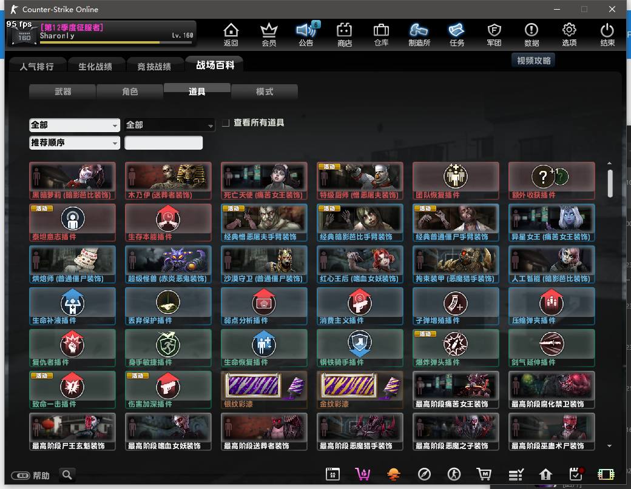Open the 超级怪兽 (赤炎恶鬼装饰) item
631x489 pixels.
pyautogui.click(x=168, y=264)
